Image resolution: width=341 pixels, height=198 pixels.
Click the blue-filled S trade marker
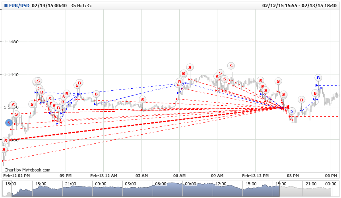pyautogui.click(x=9, y=123)
